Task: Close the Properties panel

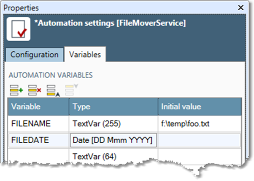Action: (240, 8)
